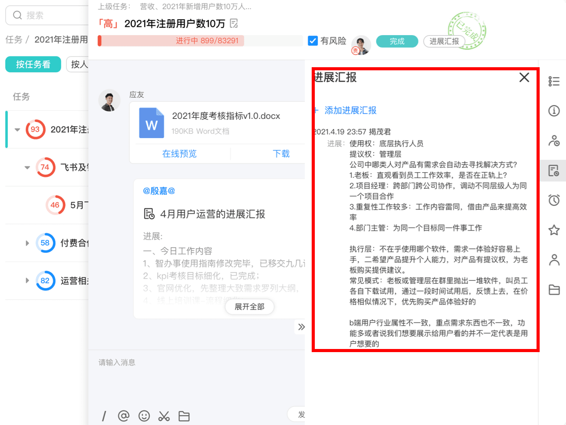Image resolution: width=566 pixels, height=425 pixels.
Task: Open the alarm clock reminder icon
Action: 554,200
